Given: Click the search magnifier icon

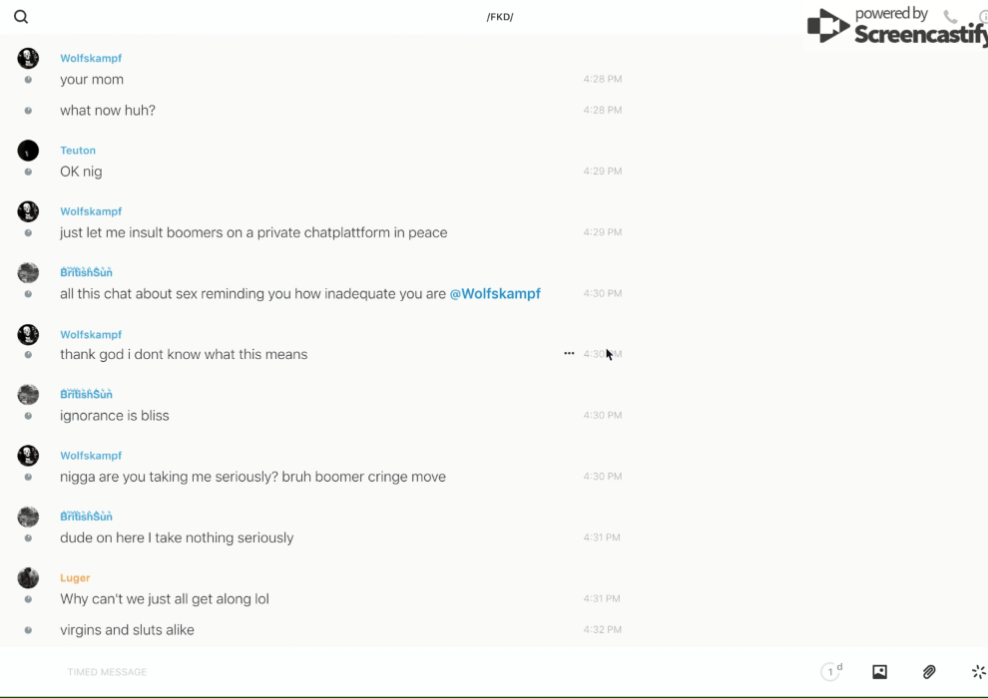Looking at the screenshot, I should (21, 17).
